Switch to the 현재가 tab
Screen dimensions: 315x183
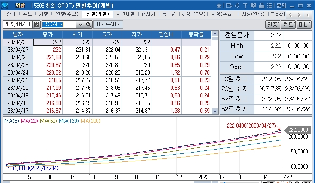[x=148, y=14]
